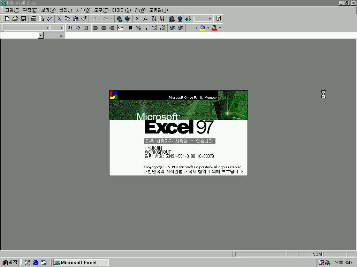
Task: Open the Paste Function fx icon
Action: [x=145, y=19]
